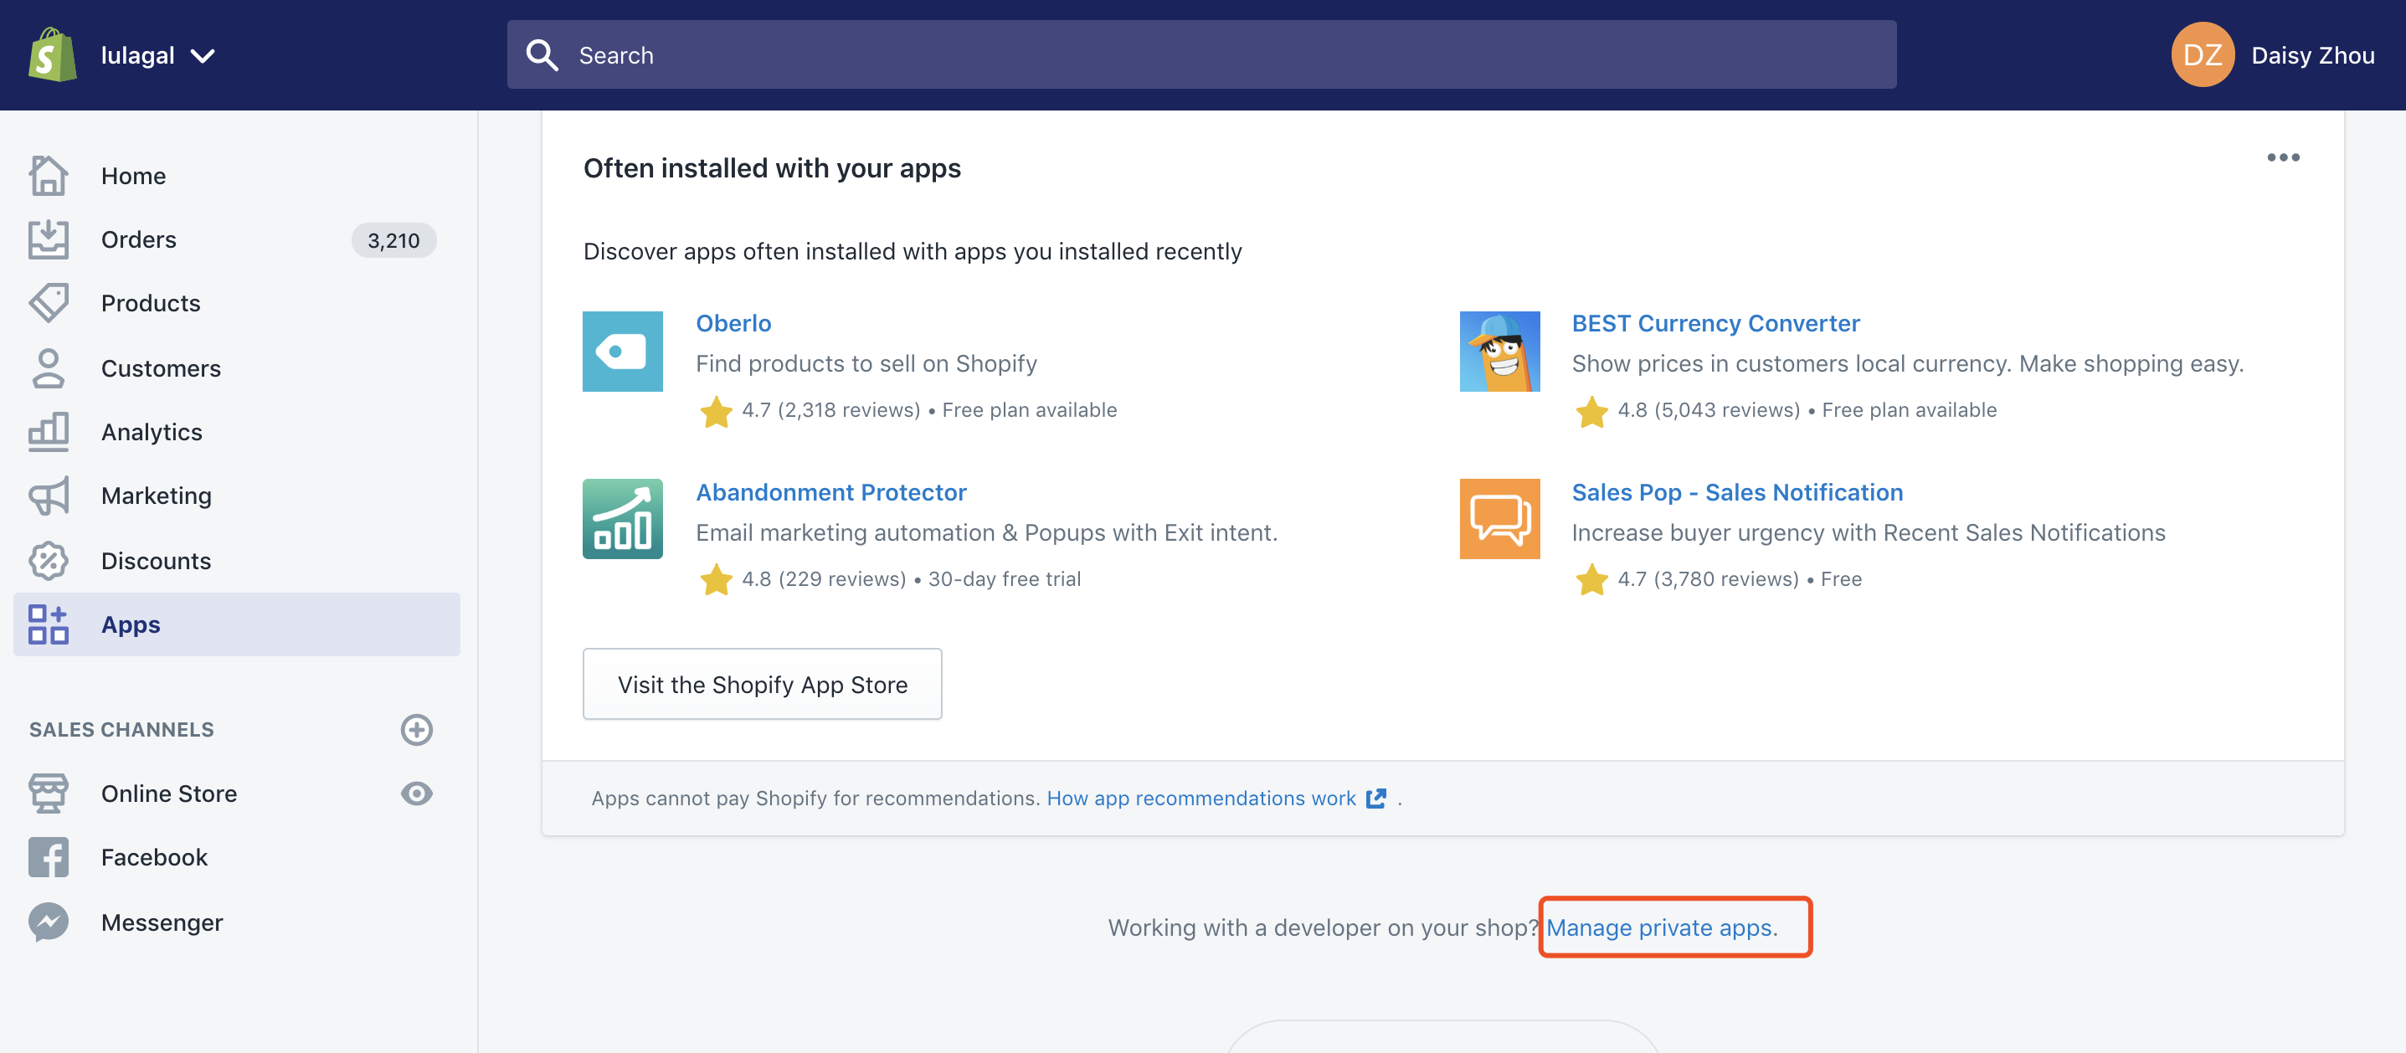This screenshot has height=1053, width=2406.
Task: Open Customers in the sidebar
Action: click(161, 369)
